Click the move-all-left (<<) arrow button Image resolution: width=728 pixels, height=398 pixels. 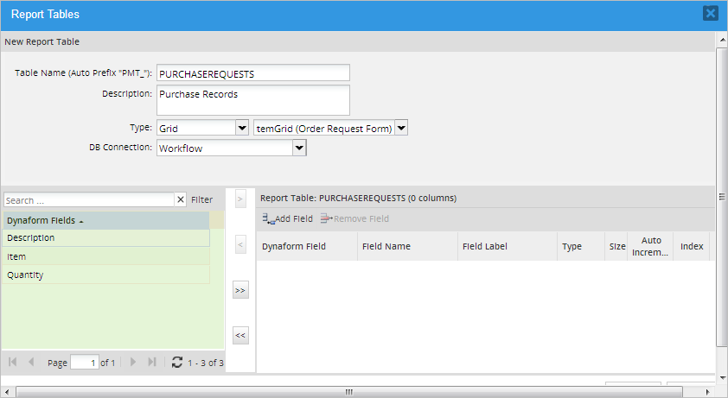[240, 336]
